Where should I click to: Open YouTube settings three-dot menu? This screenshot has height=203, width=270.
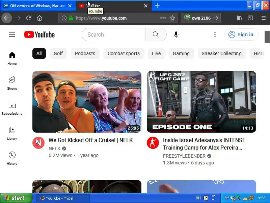[x=215, y=35]
